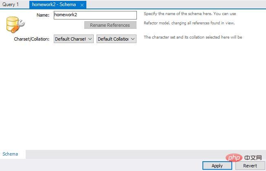Switch to the Query 1 tab
The width and height of the screenshot is (266, 171).
[x=11, y=4]
